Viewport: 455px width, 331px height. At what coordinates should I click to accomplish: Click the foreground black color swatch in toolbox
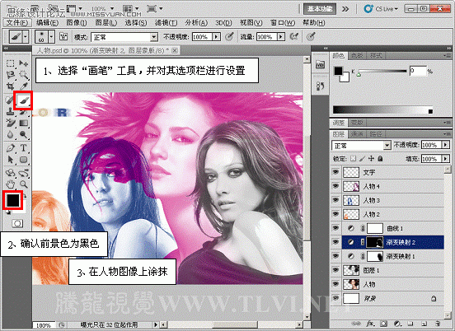point(12,200)
